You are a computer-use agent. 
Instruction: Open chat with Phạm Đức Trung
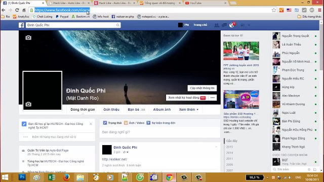click(295, 70)
